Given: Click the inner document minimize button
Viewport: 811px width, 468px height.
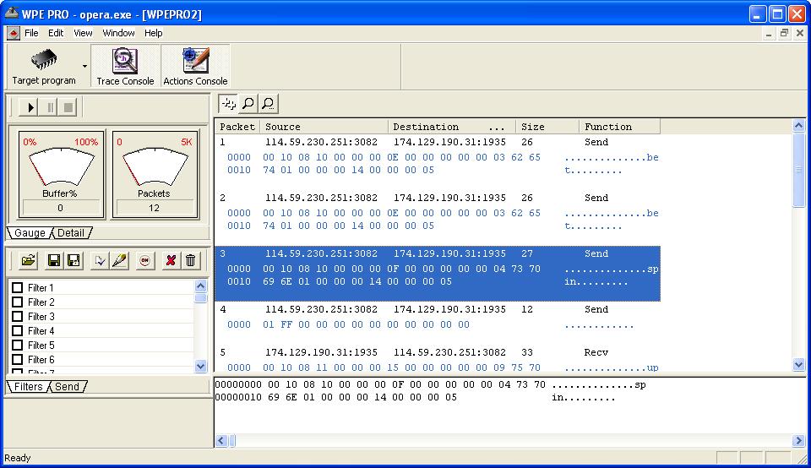Looking at the screenshot, I should 769,33.
